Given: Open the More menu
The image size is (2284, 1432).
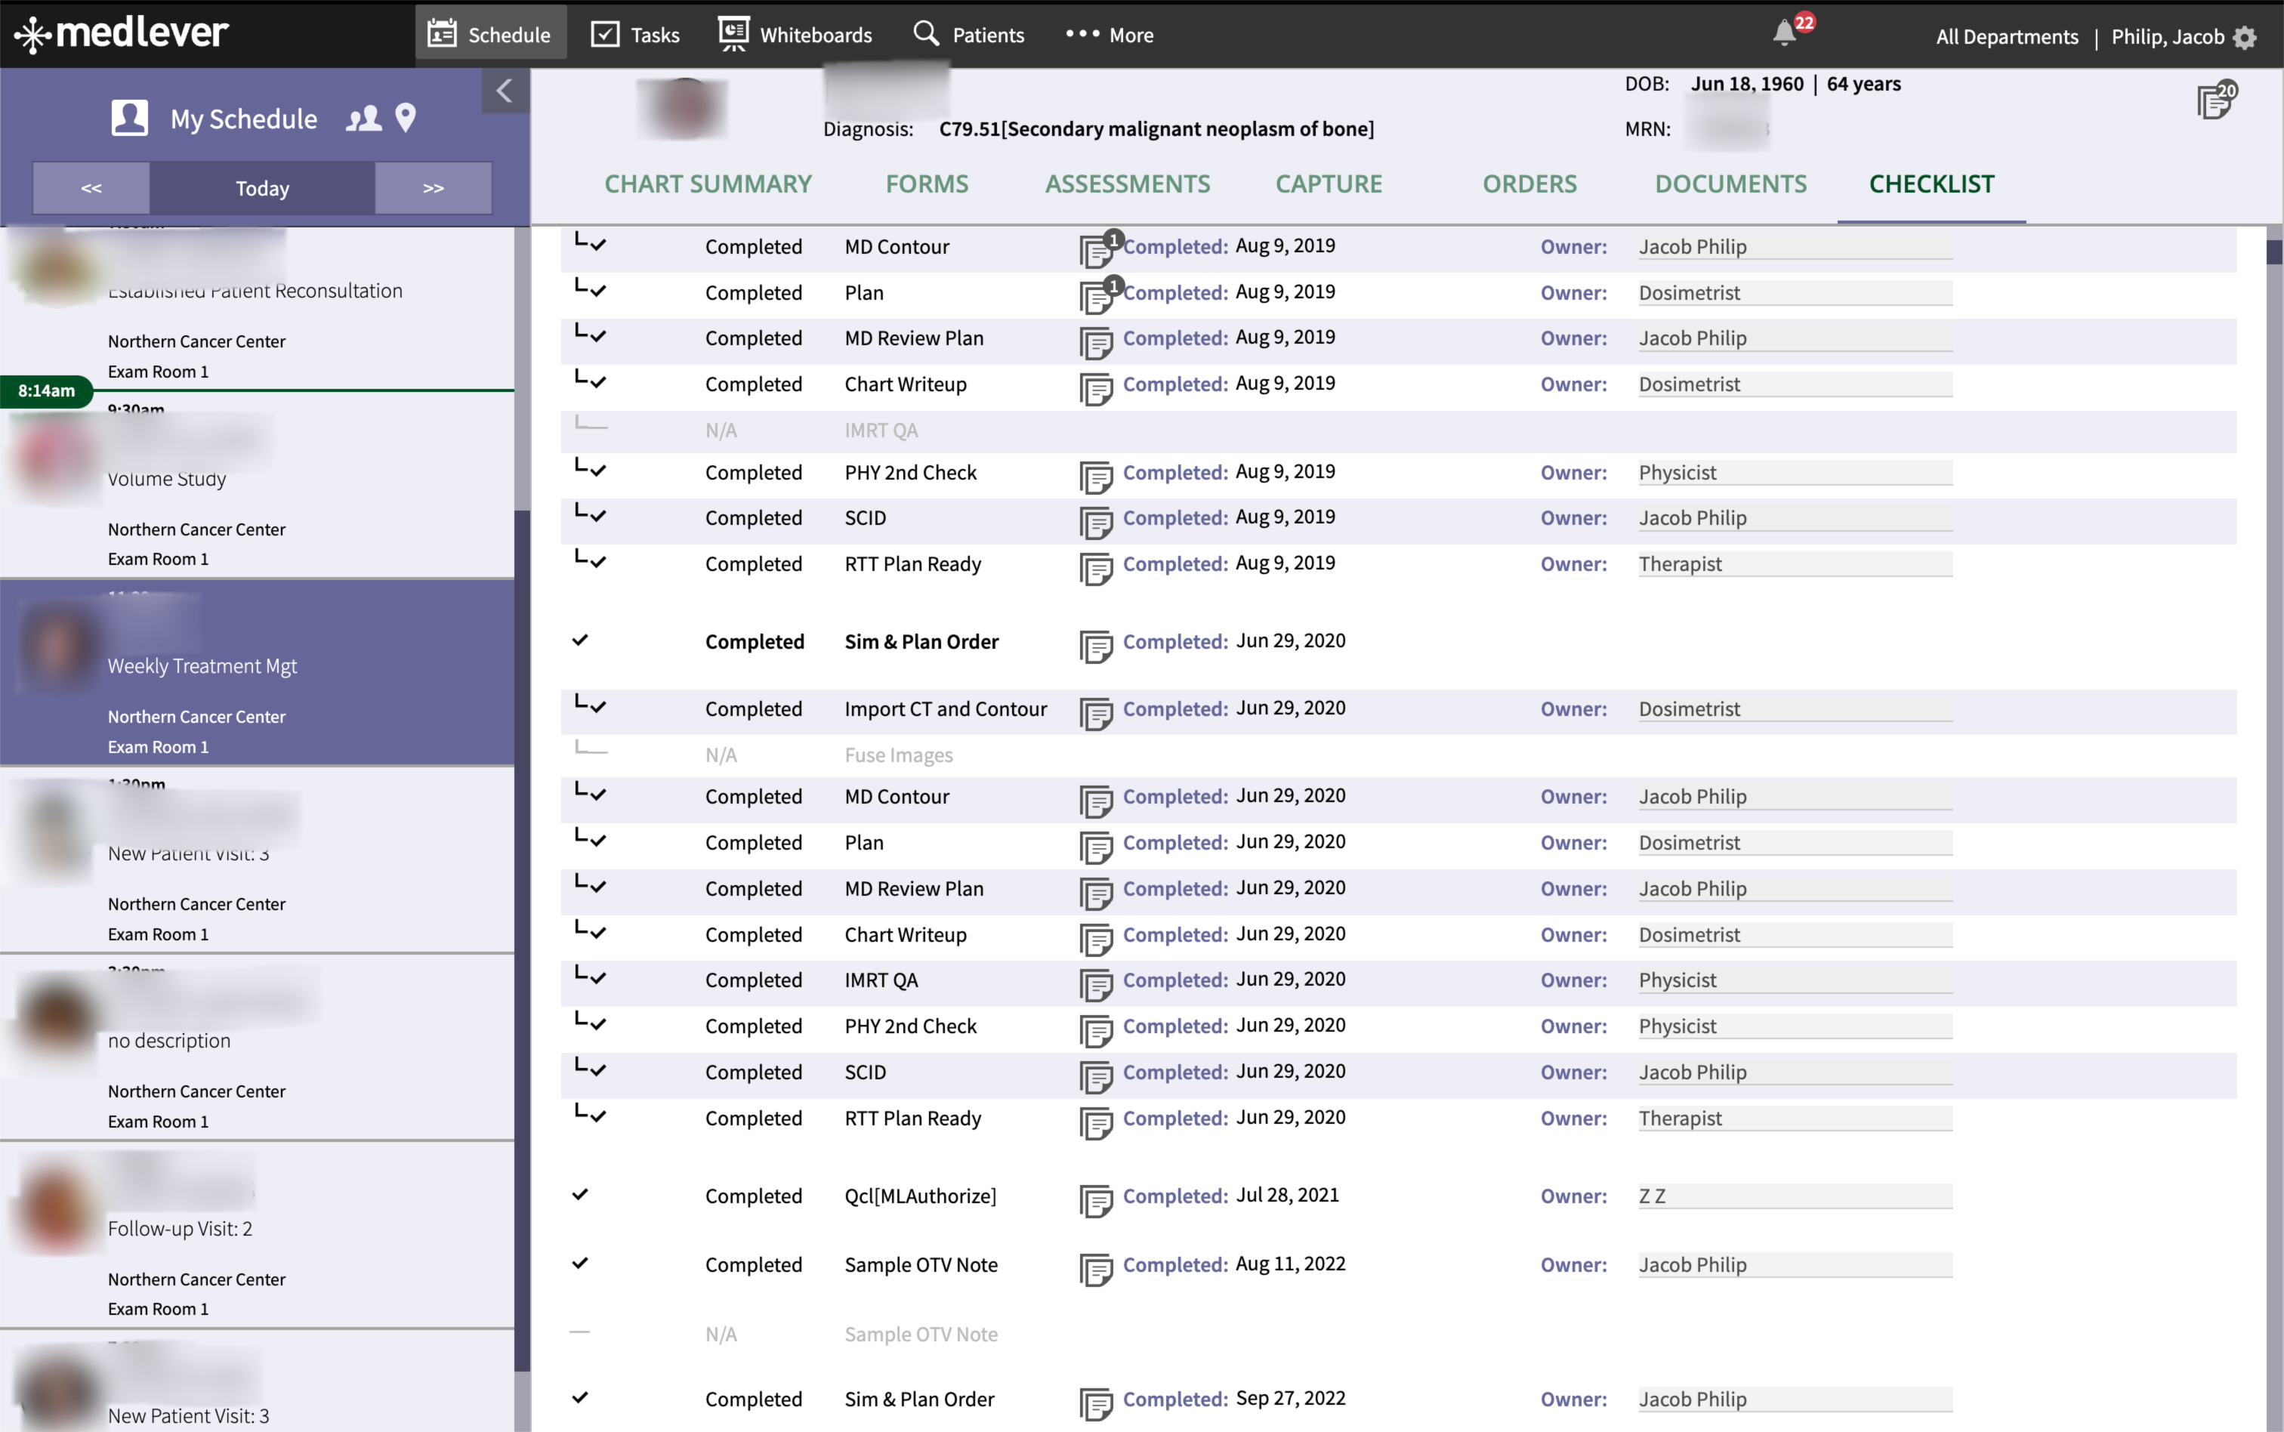Looking at the screenshot, I should (1110, 35).
